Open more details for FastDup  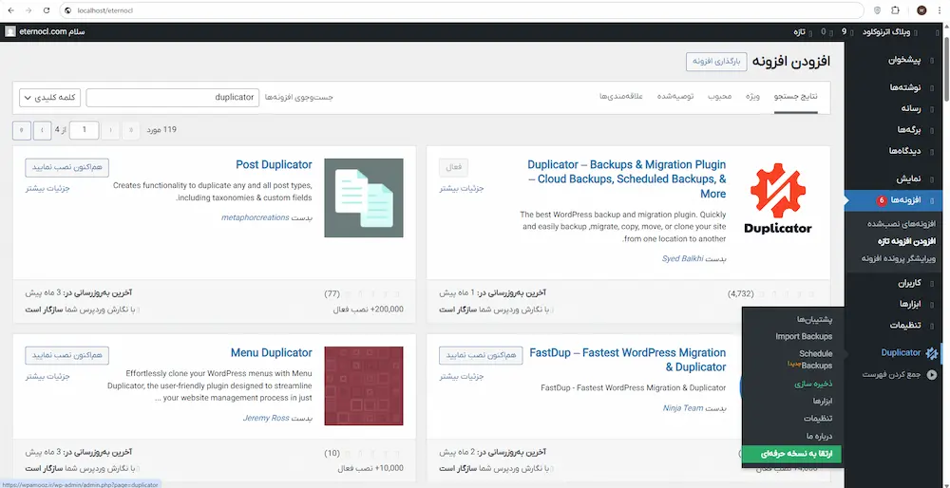[462, 377]
